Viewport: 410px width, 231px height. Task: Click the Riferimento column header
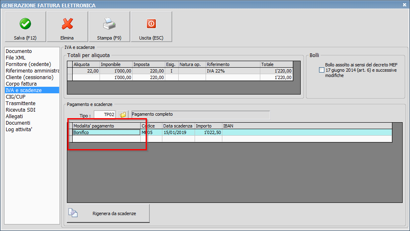coord(233,64)
